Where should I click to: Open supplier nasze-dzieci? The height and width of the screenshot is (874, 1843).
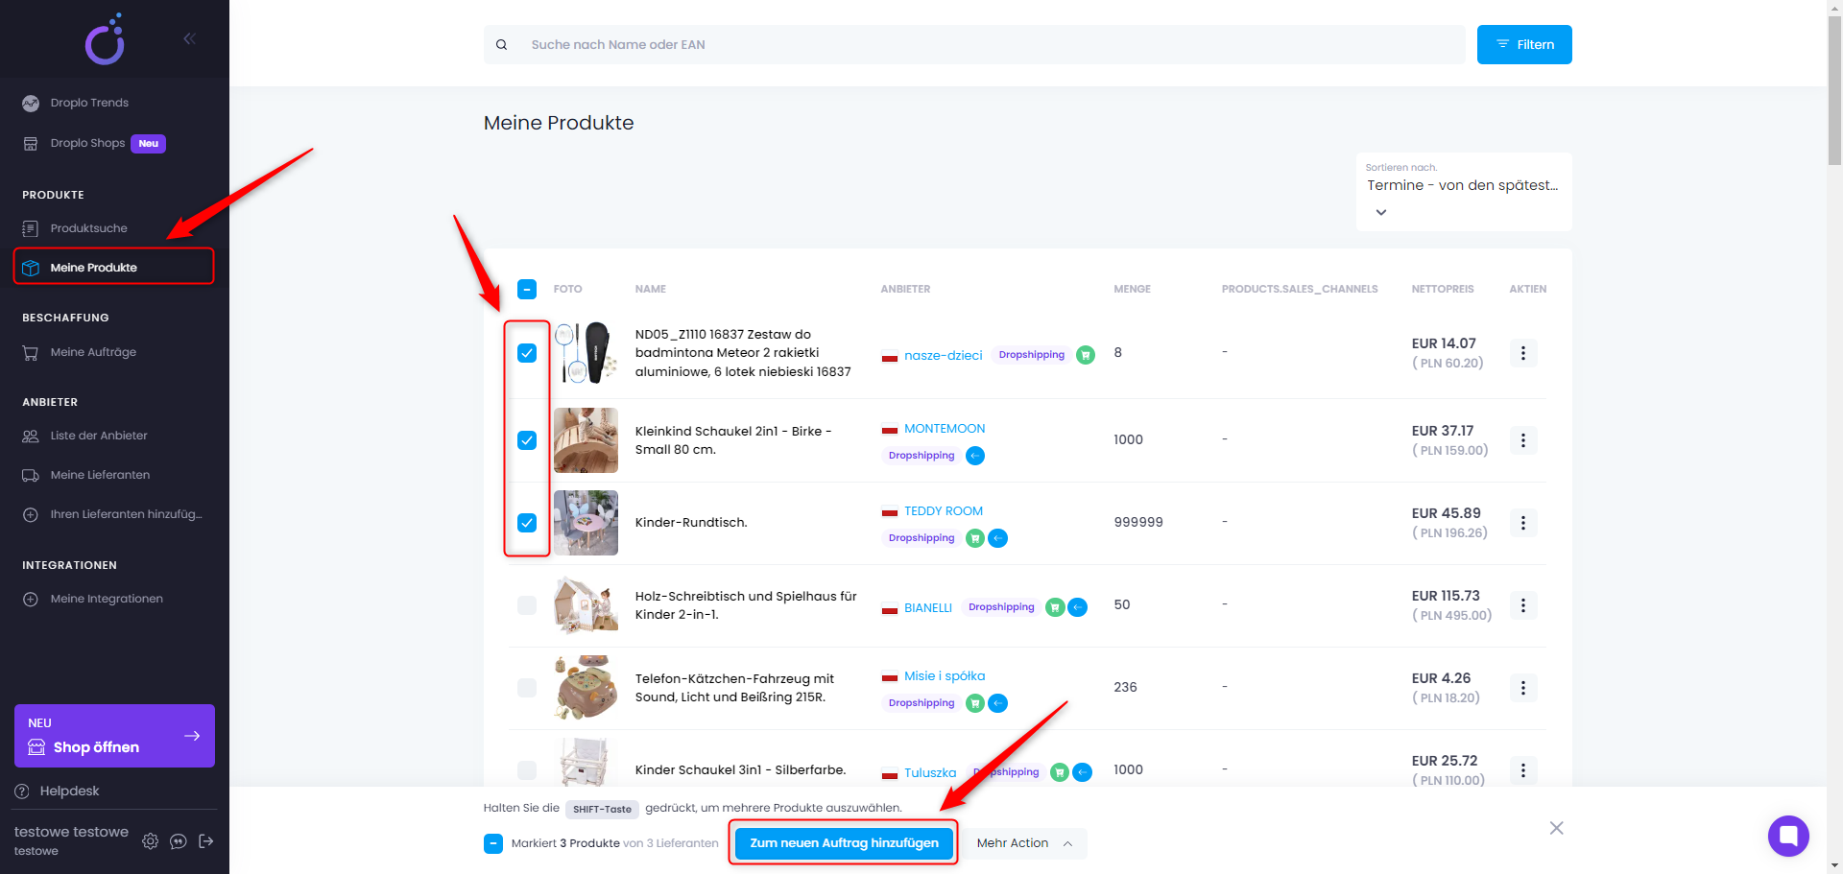point(943,355)
